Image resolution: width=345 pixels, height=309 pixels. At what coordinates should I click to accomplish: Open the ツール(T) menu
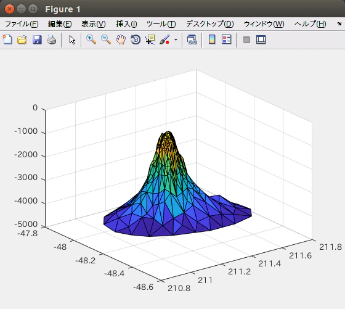[161, 24]
